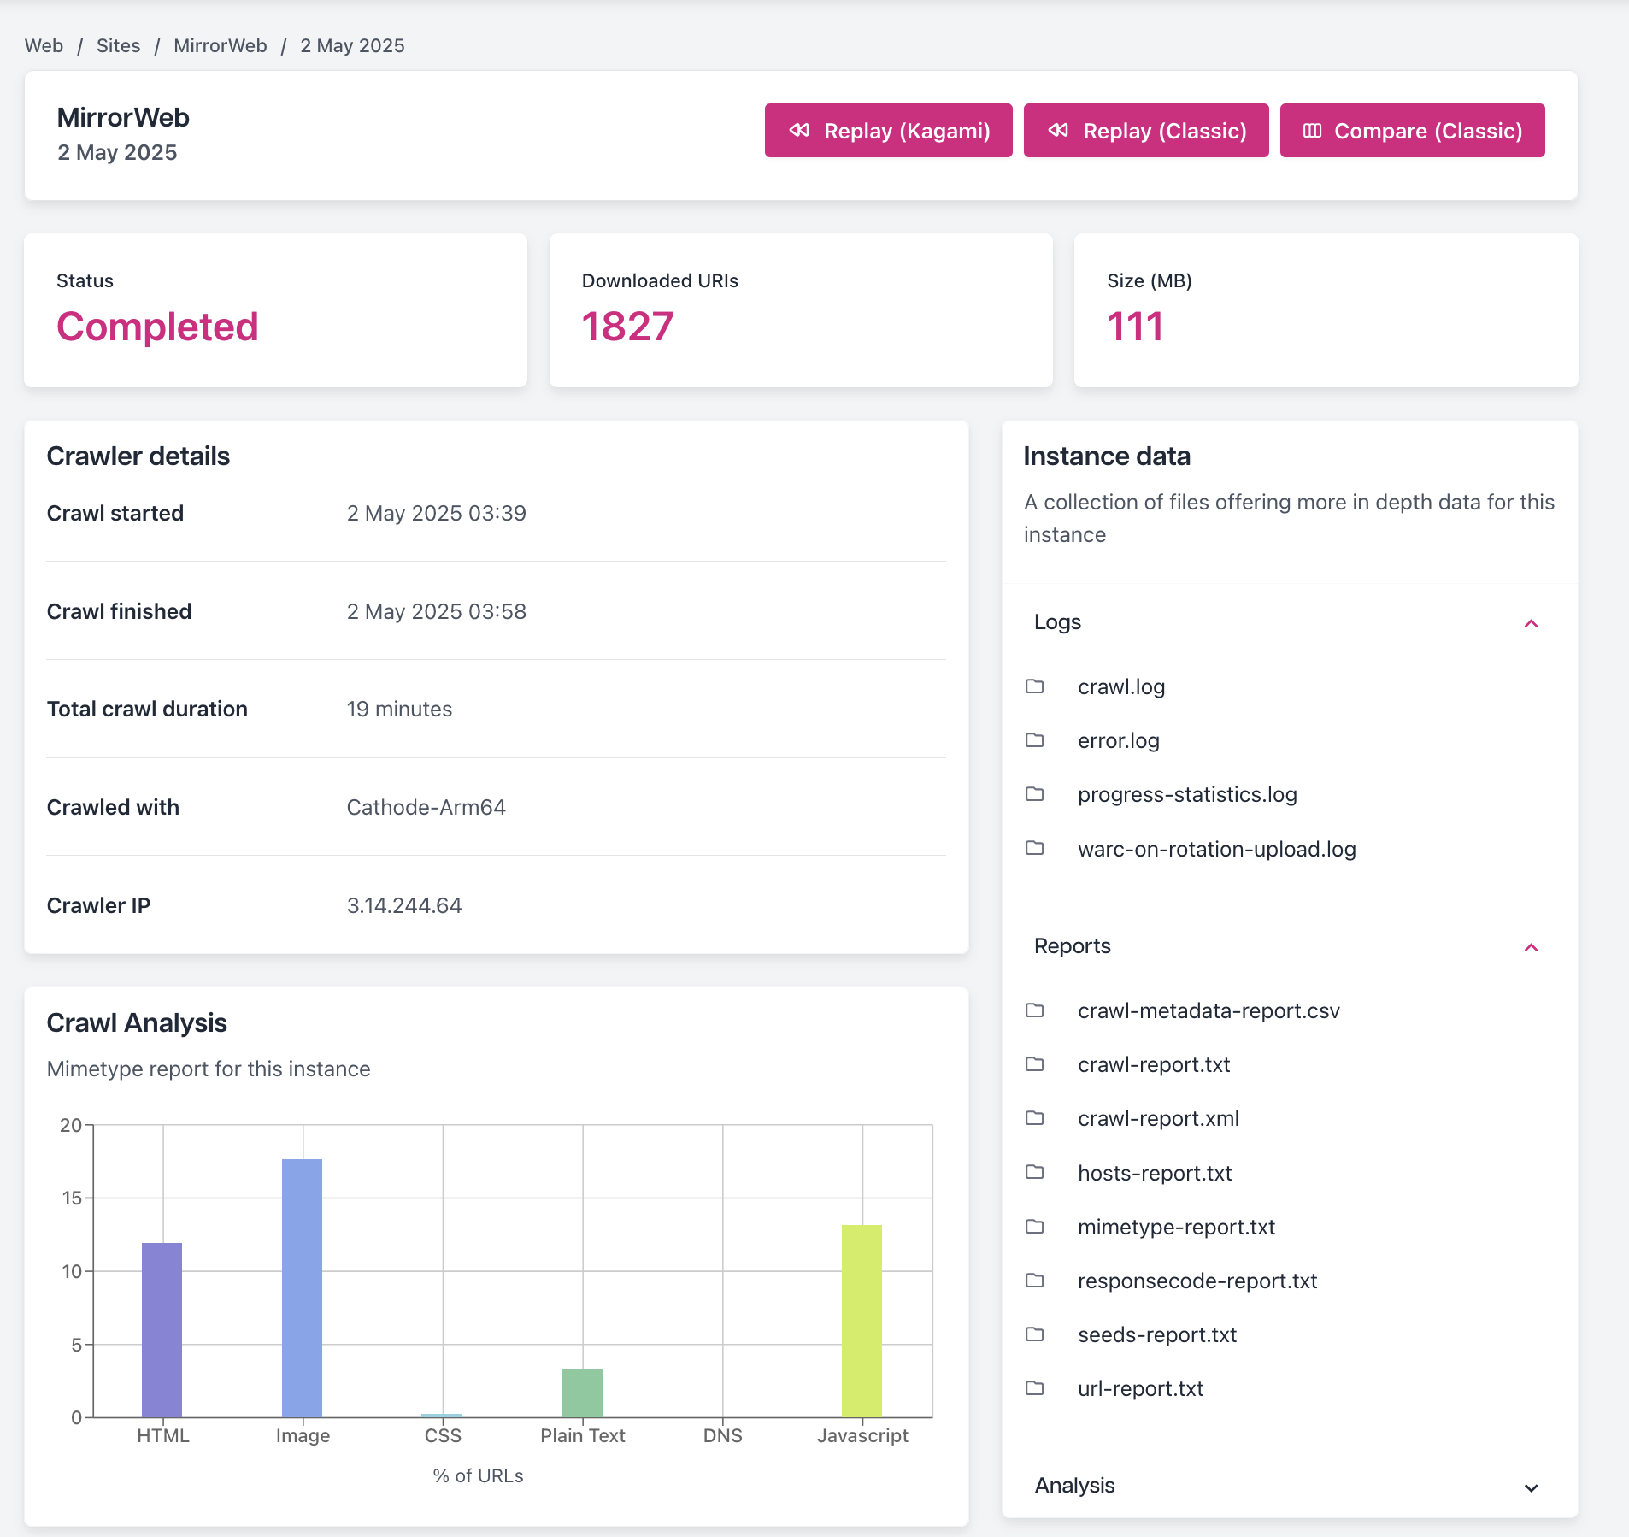Expand the Analysis section chevron

1531,1487
